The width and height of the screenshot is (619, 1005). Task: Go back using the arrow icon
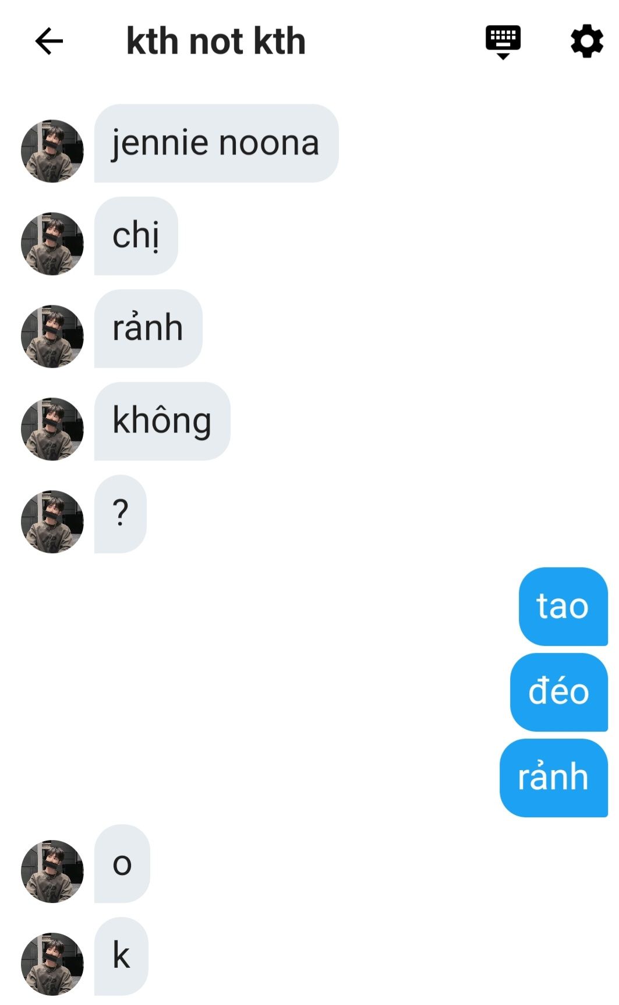pyautogui.click(x=49, y=41)
